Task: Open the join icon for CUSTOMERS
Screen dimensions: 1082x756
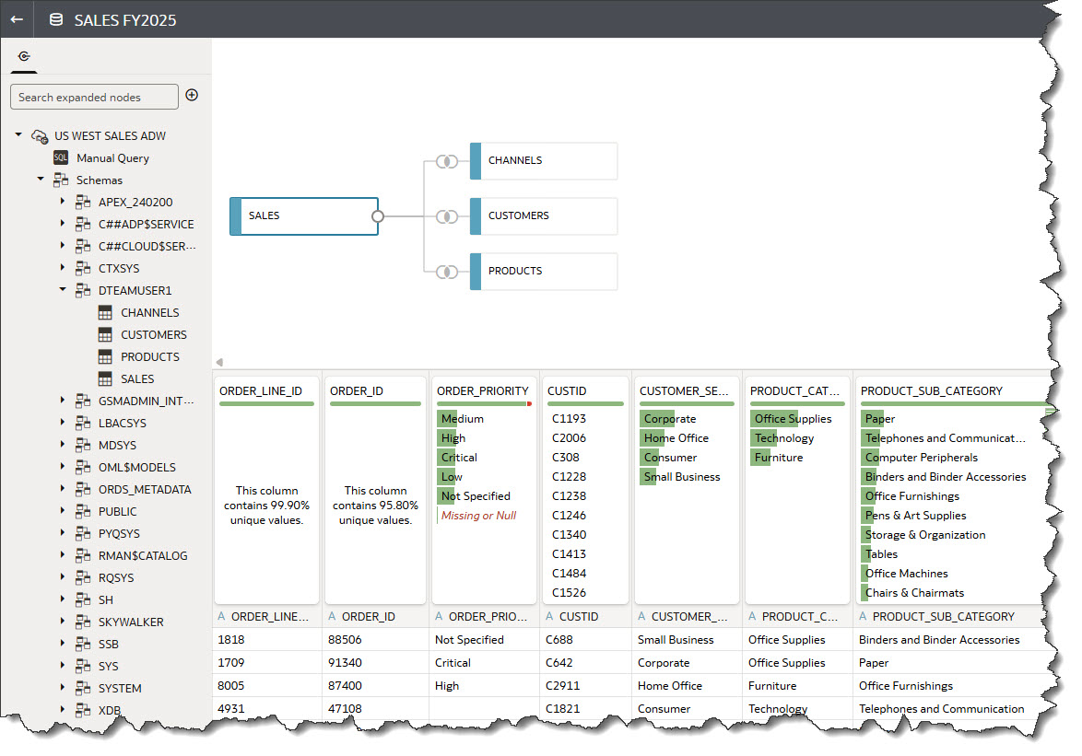Action: click(x=446, y=216)
